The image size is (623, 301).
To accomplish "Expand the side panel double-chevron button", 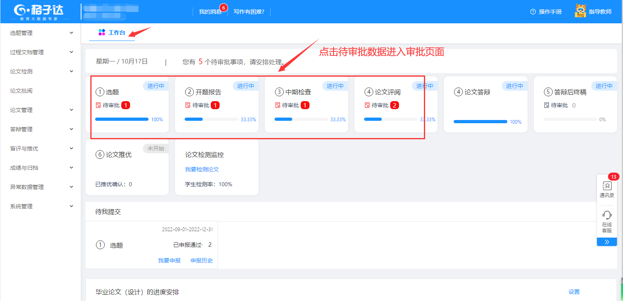I will point(607,242).
